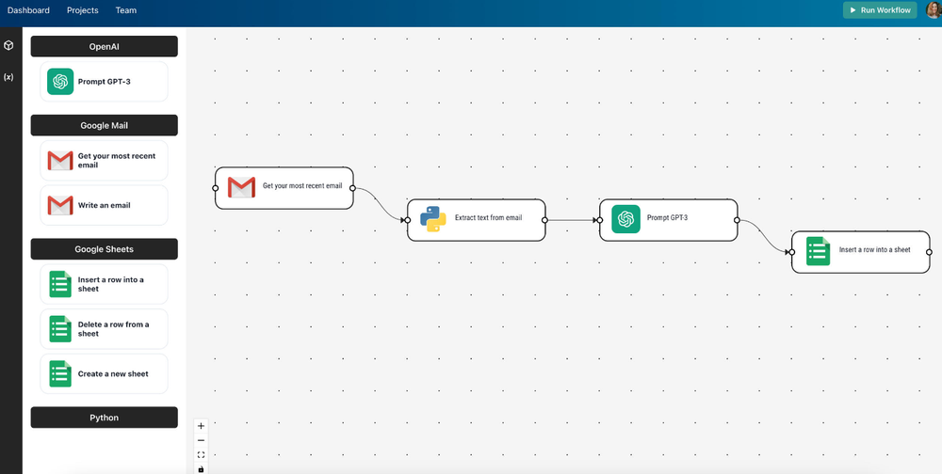Click Gmail icon beside Get your most recent email in palette
This screenshot has width=942, height=474.
pos(60,160)
